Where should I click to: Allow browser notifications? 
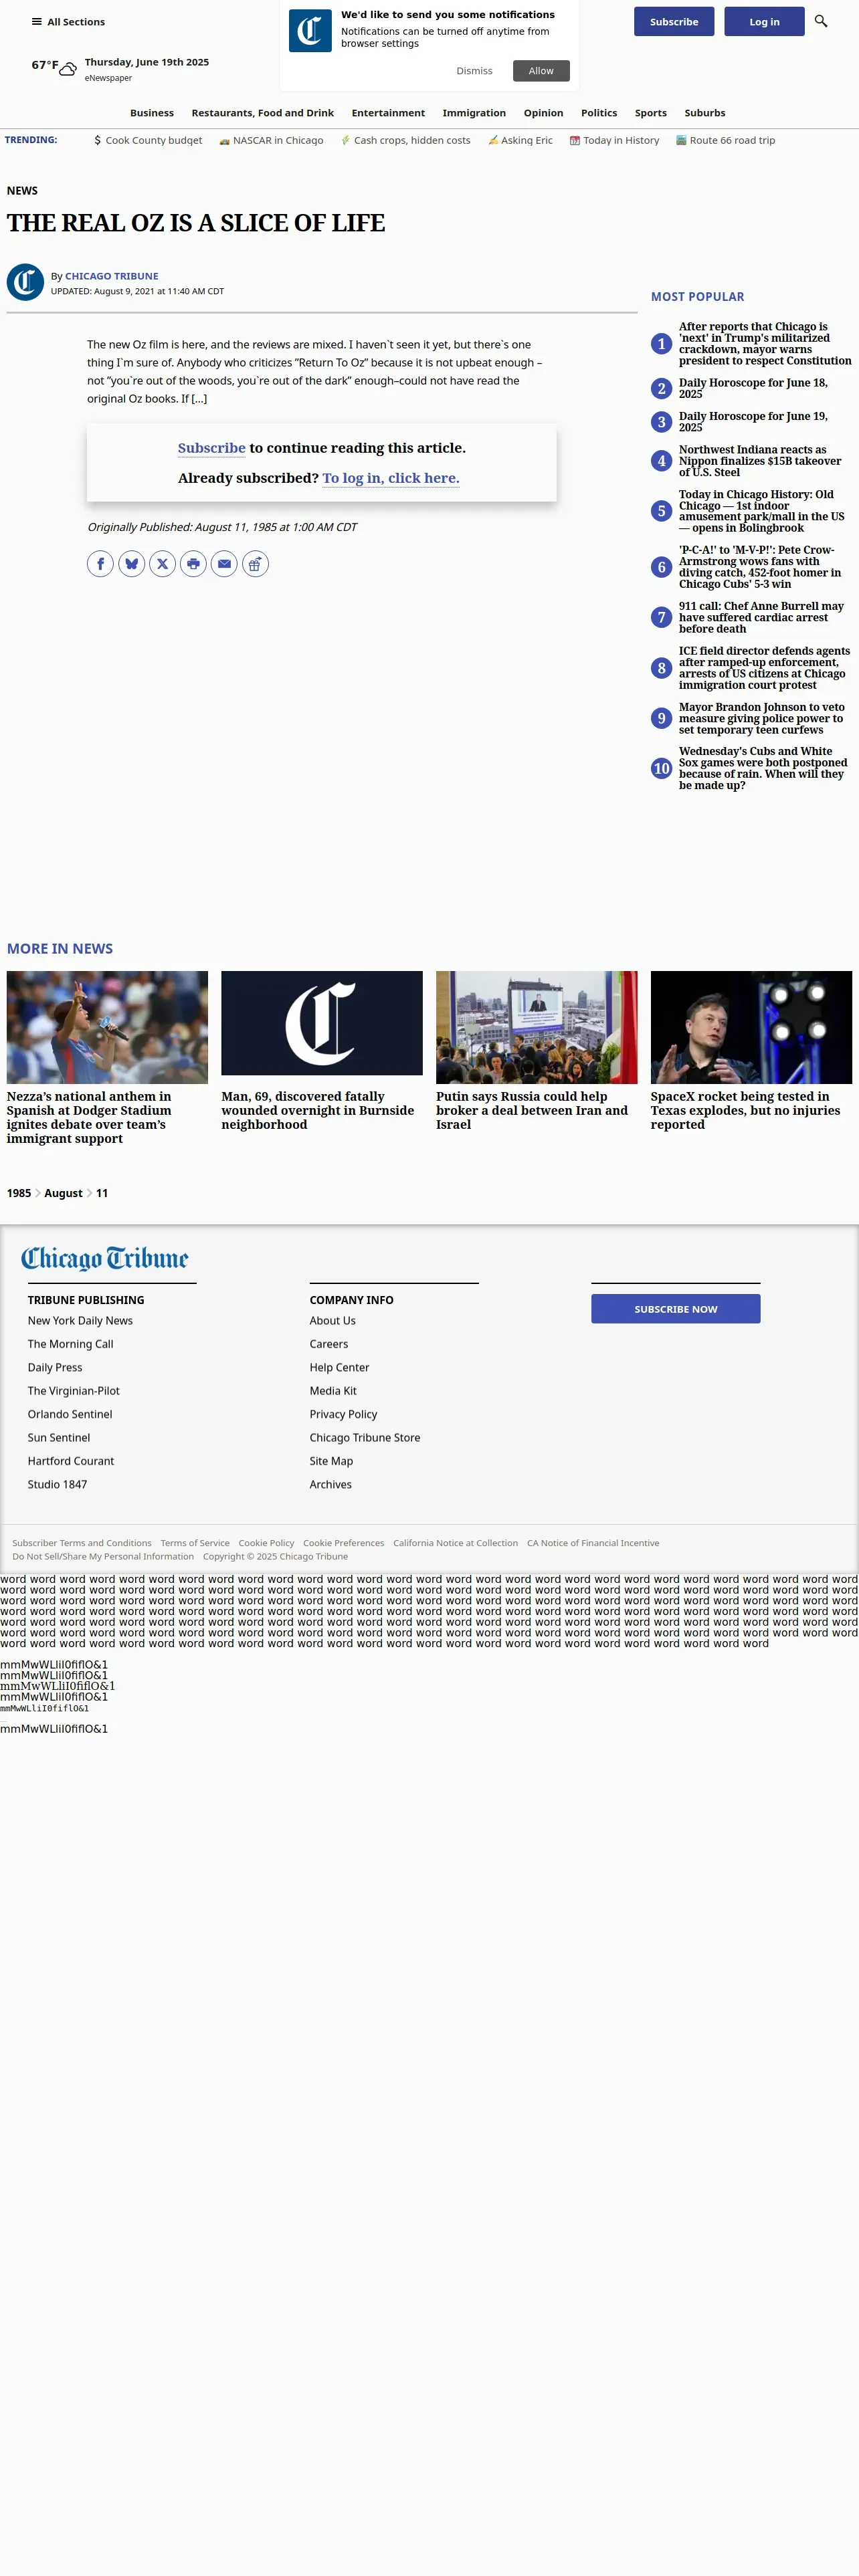point(541,71)
